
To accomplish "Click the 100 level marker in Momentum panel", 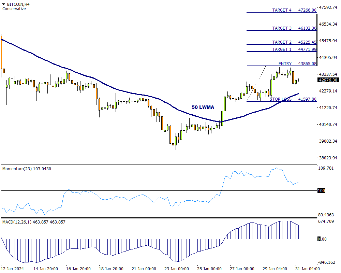I will 321,190.
